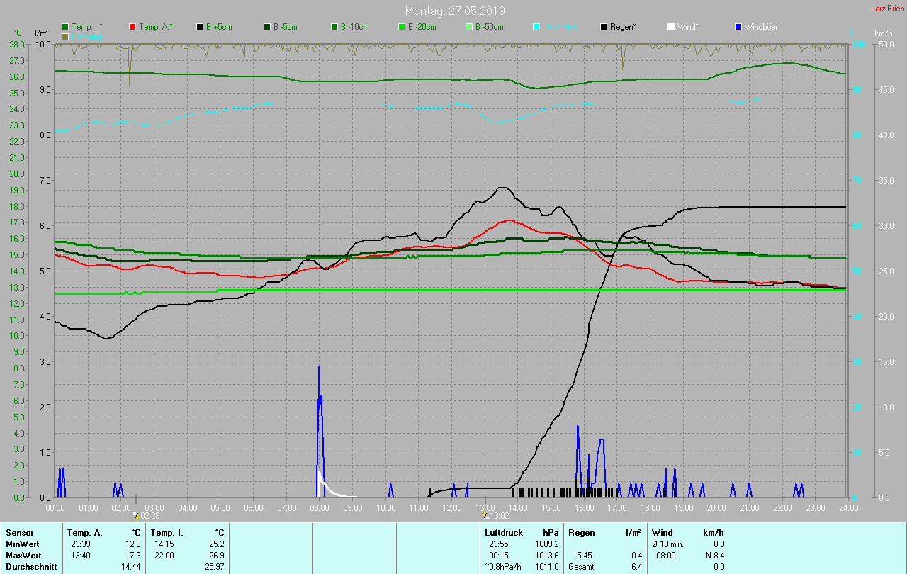Click the red Temp. A. legend square
The height and width of the screenshot is (574, 907).
click(x=133, y=27)
